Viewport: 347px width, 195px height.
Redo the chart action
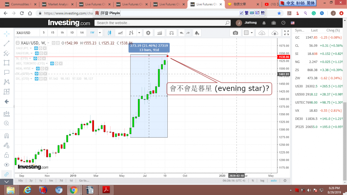pos(188,33)
